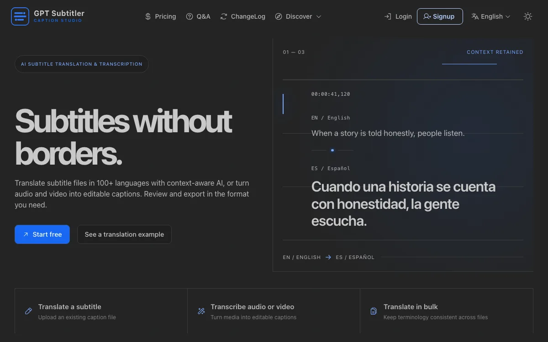Click the GPT Subtitler brand name
Screen dimensions: 548x342
coord(59,13)
